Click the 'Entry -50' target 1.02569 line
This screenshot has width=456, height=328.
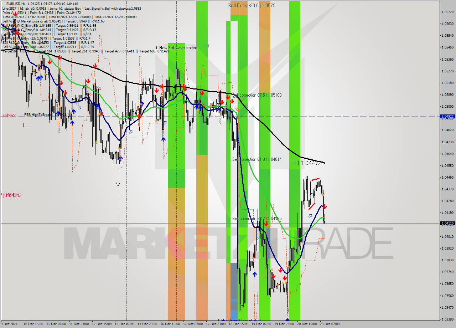click(48, 43)
